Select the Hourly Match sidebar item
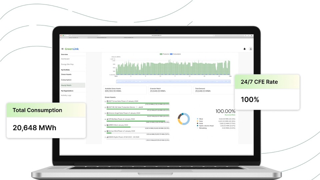Viewport: 320px width, 180px height. 66,85
